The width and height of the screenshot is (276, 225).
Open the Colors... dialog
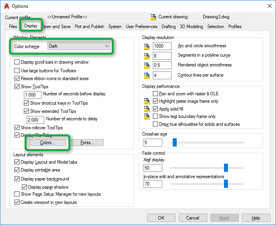[48, 143]
